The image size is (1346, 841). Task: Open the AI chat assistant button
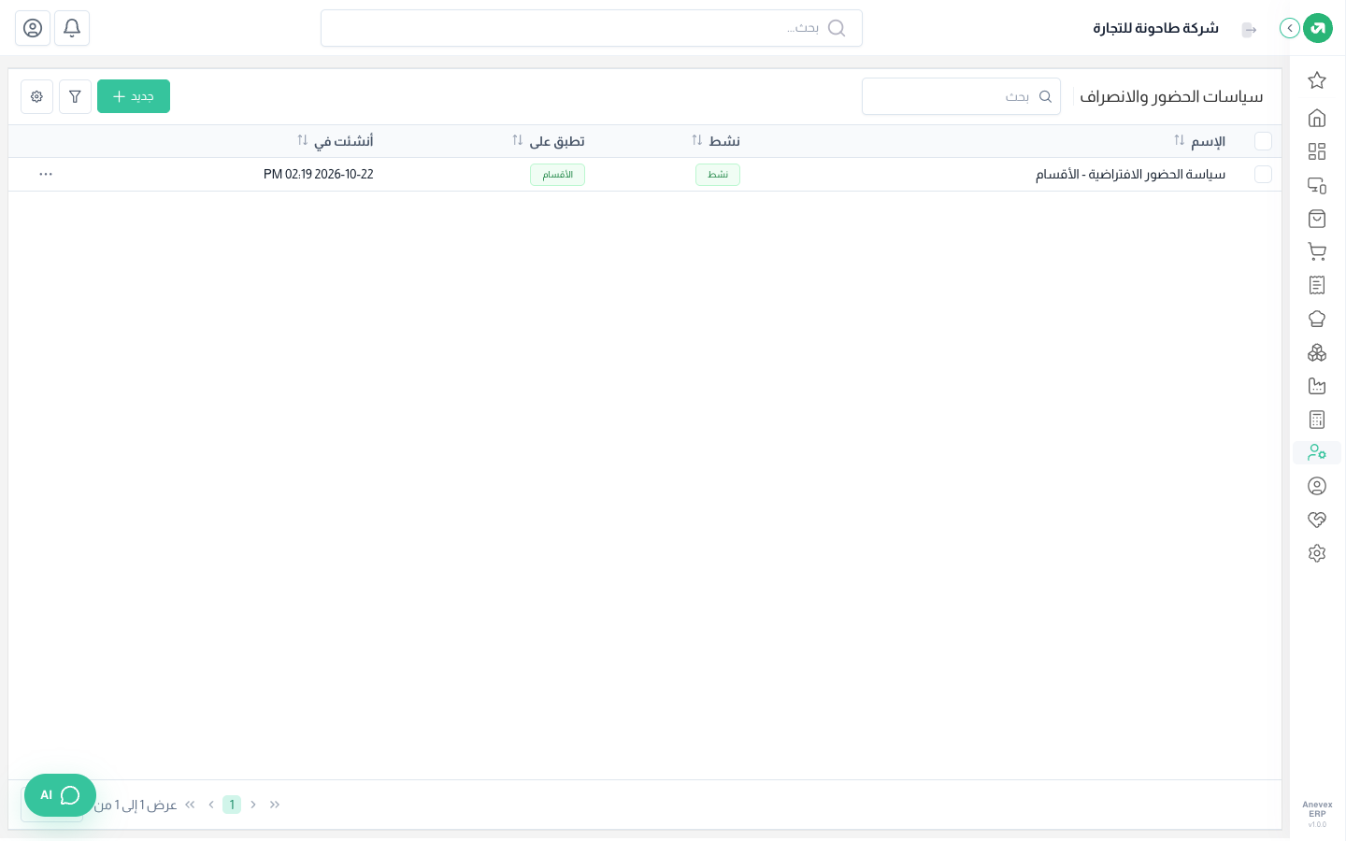click(x=60, y=795)
